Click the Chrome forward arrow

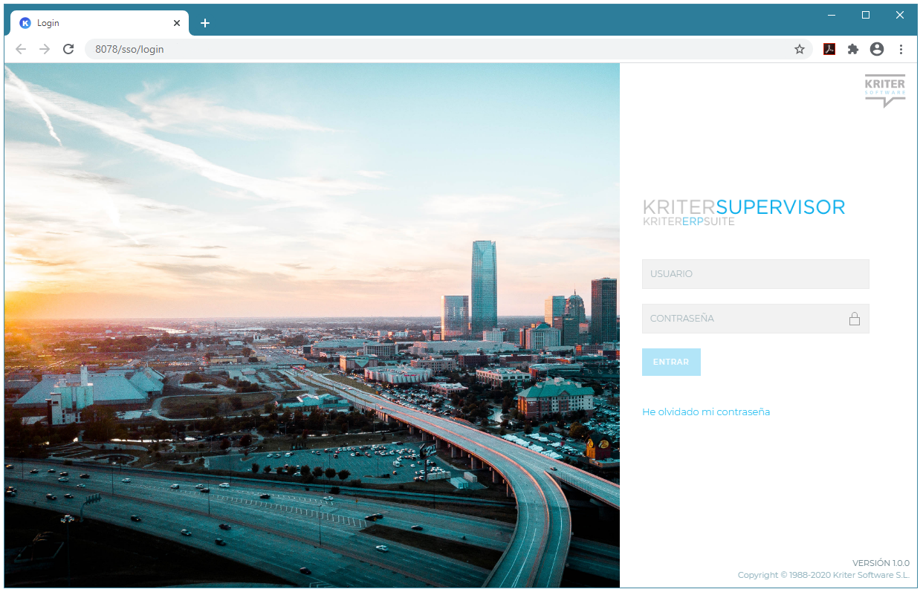pos(45,49)
